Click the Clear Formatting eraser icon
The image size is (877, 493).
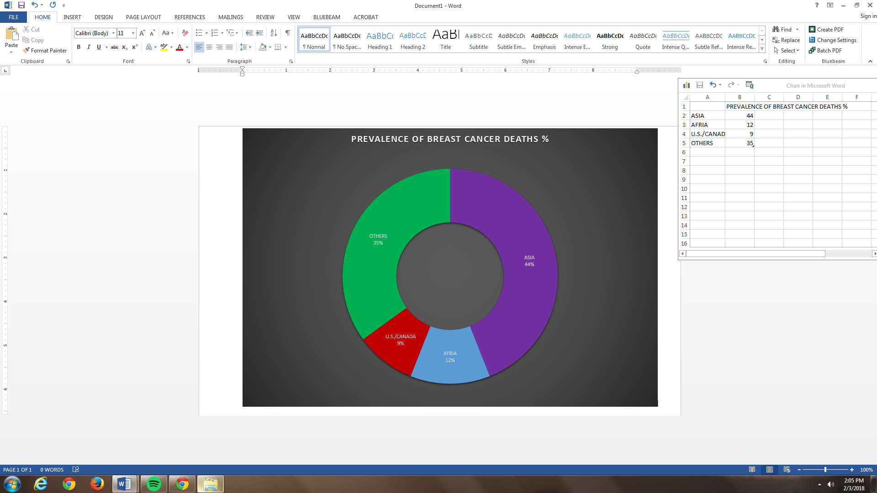click(x=185, y=33)
